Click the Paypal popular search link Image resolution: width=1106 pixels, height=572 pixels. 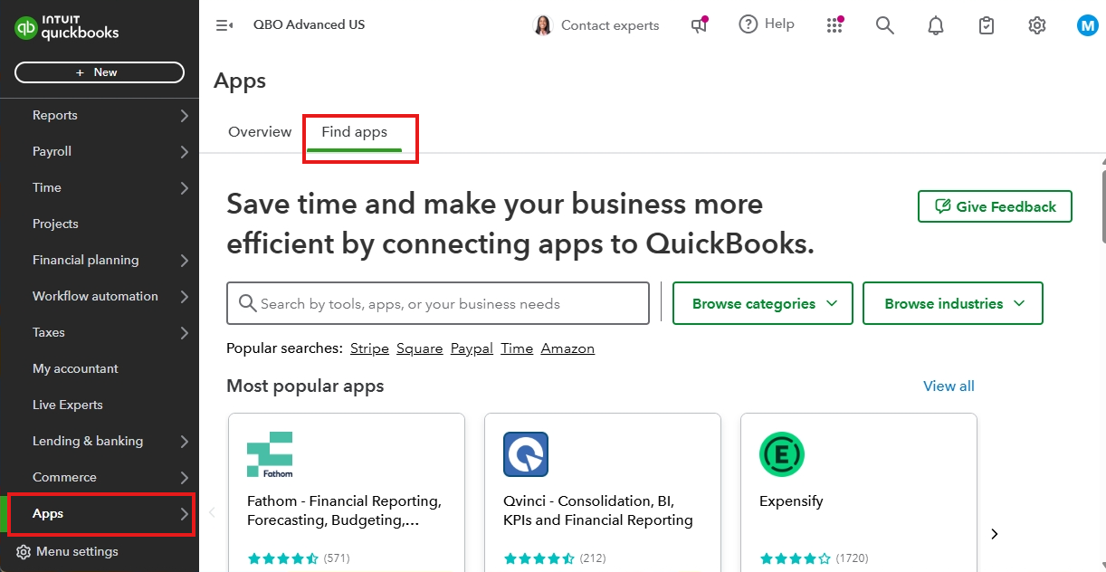tap(472, 348)
